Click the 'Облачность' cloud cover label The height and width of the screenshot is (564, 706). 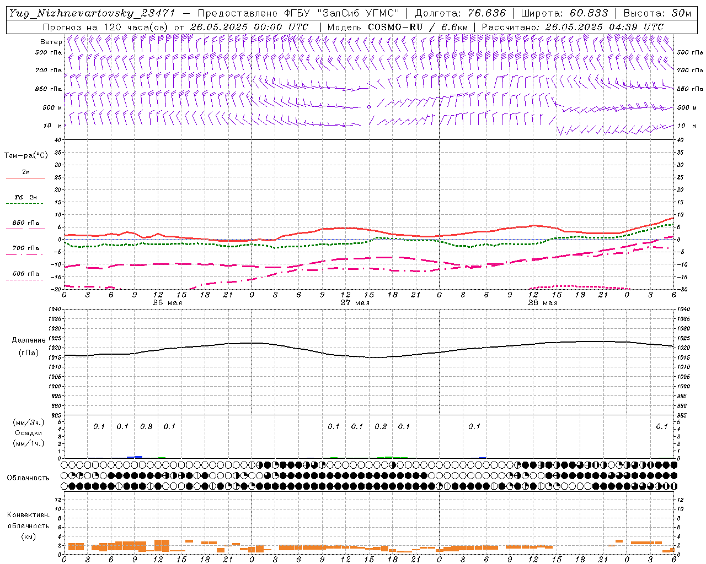click(x=28, y=478)
